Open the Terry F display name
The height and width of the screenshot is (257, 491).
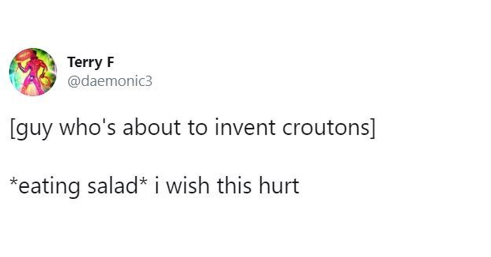[91, 63]
